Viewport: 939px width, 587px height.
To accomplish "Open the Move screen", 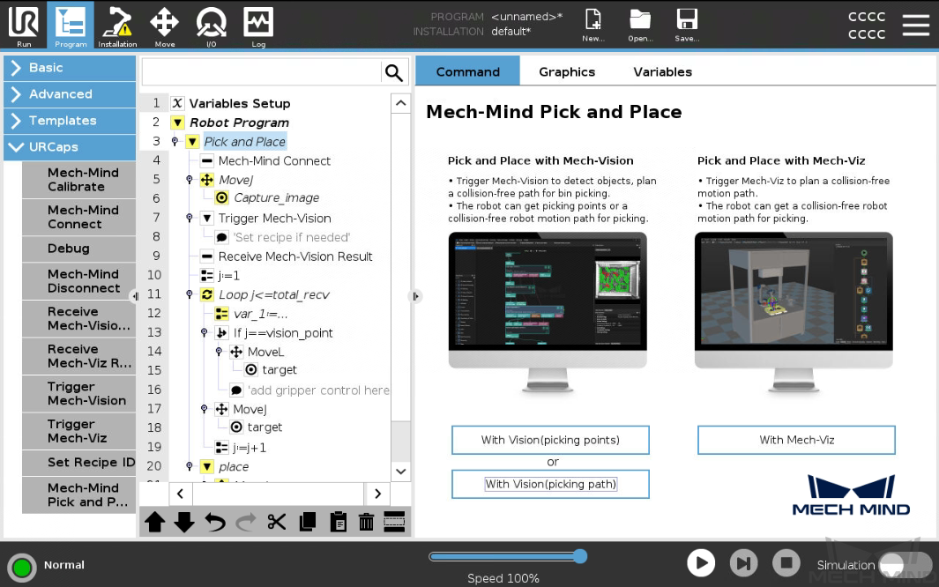I will (165, 26).
